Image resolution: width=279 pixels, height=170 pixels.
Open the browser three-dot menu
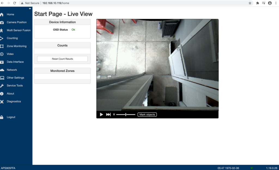coord(276,3)
